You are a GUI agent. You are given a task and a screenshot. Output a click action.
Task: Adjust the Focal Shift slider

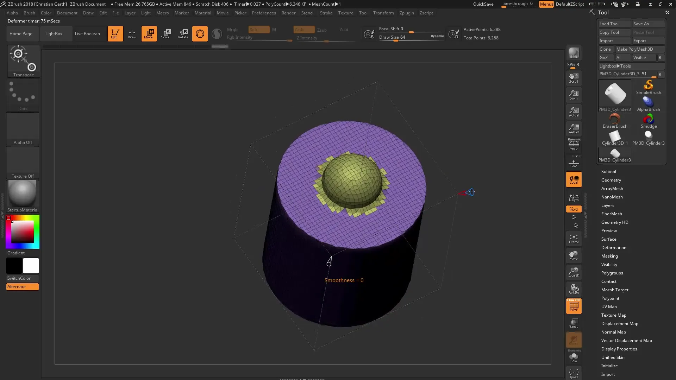(411, 29)
